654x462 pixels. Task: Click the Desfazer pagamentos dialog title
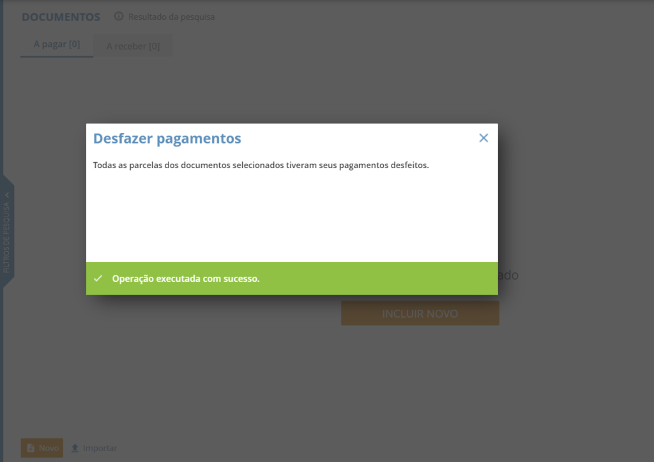[x=167, y=138]
